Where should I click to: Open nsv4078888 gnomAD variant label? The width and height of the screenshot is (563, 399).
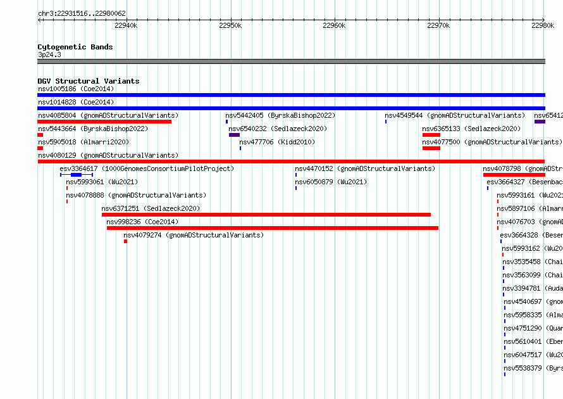(x=136, y=195)
